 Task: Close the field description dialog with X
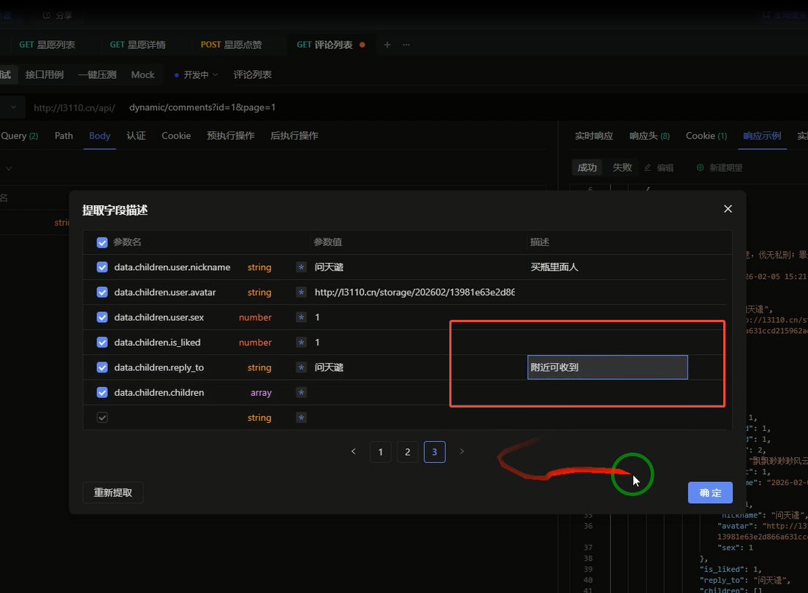coord(727,209)
